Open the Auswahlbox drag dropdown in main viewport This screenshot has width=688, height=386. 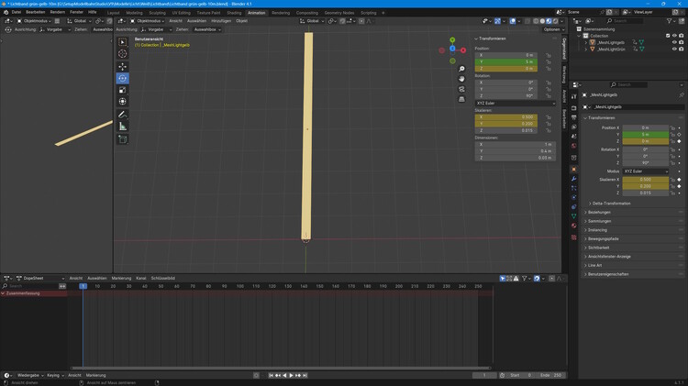click(x=207, y=29)
